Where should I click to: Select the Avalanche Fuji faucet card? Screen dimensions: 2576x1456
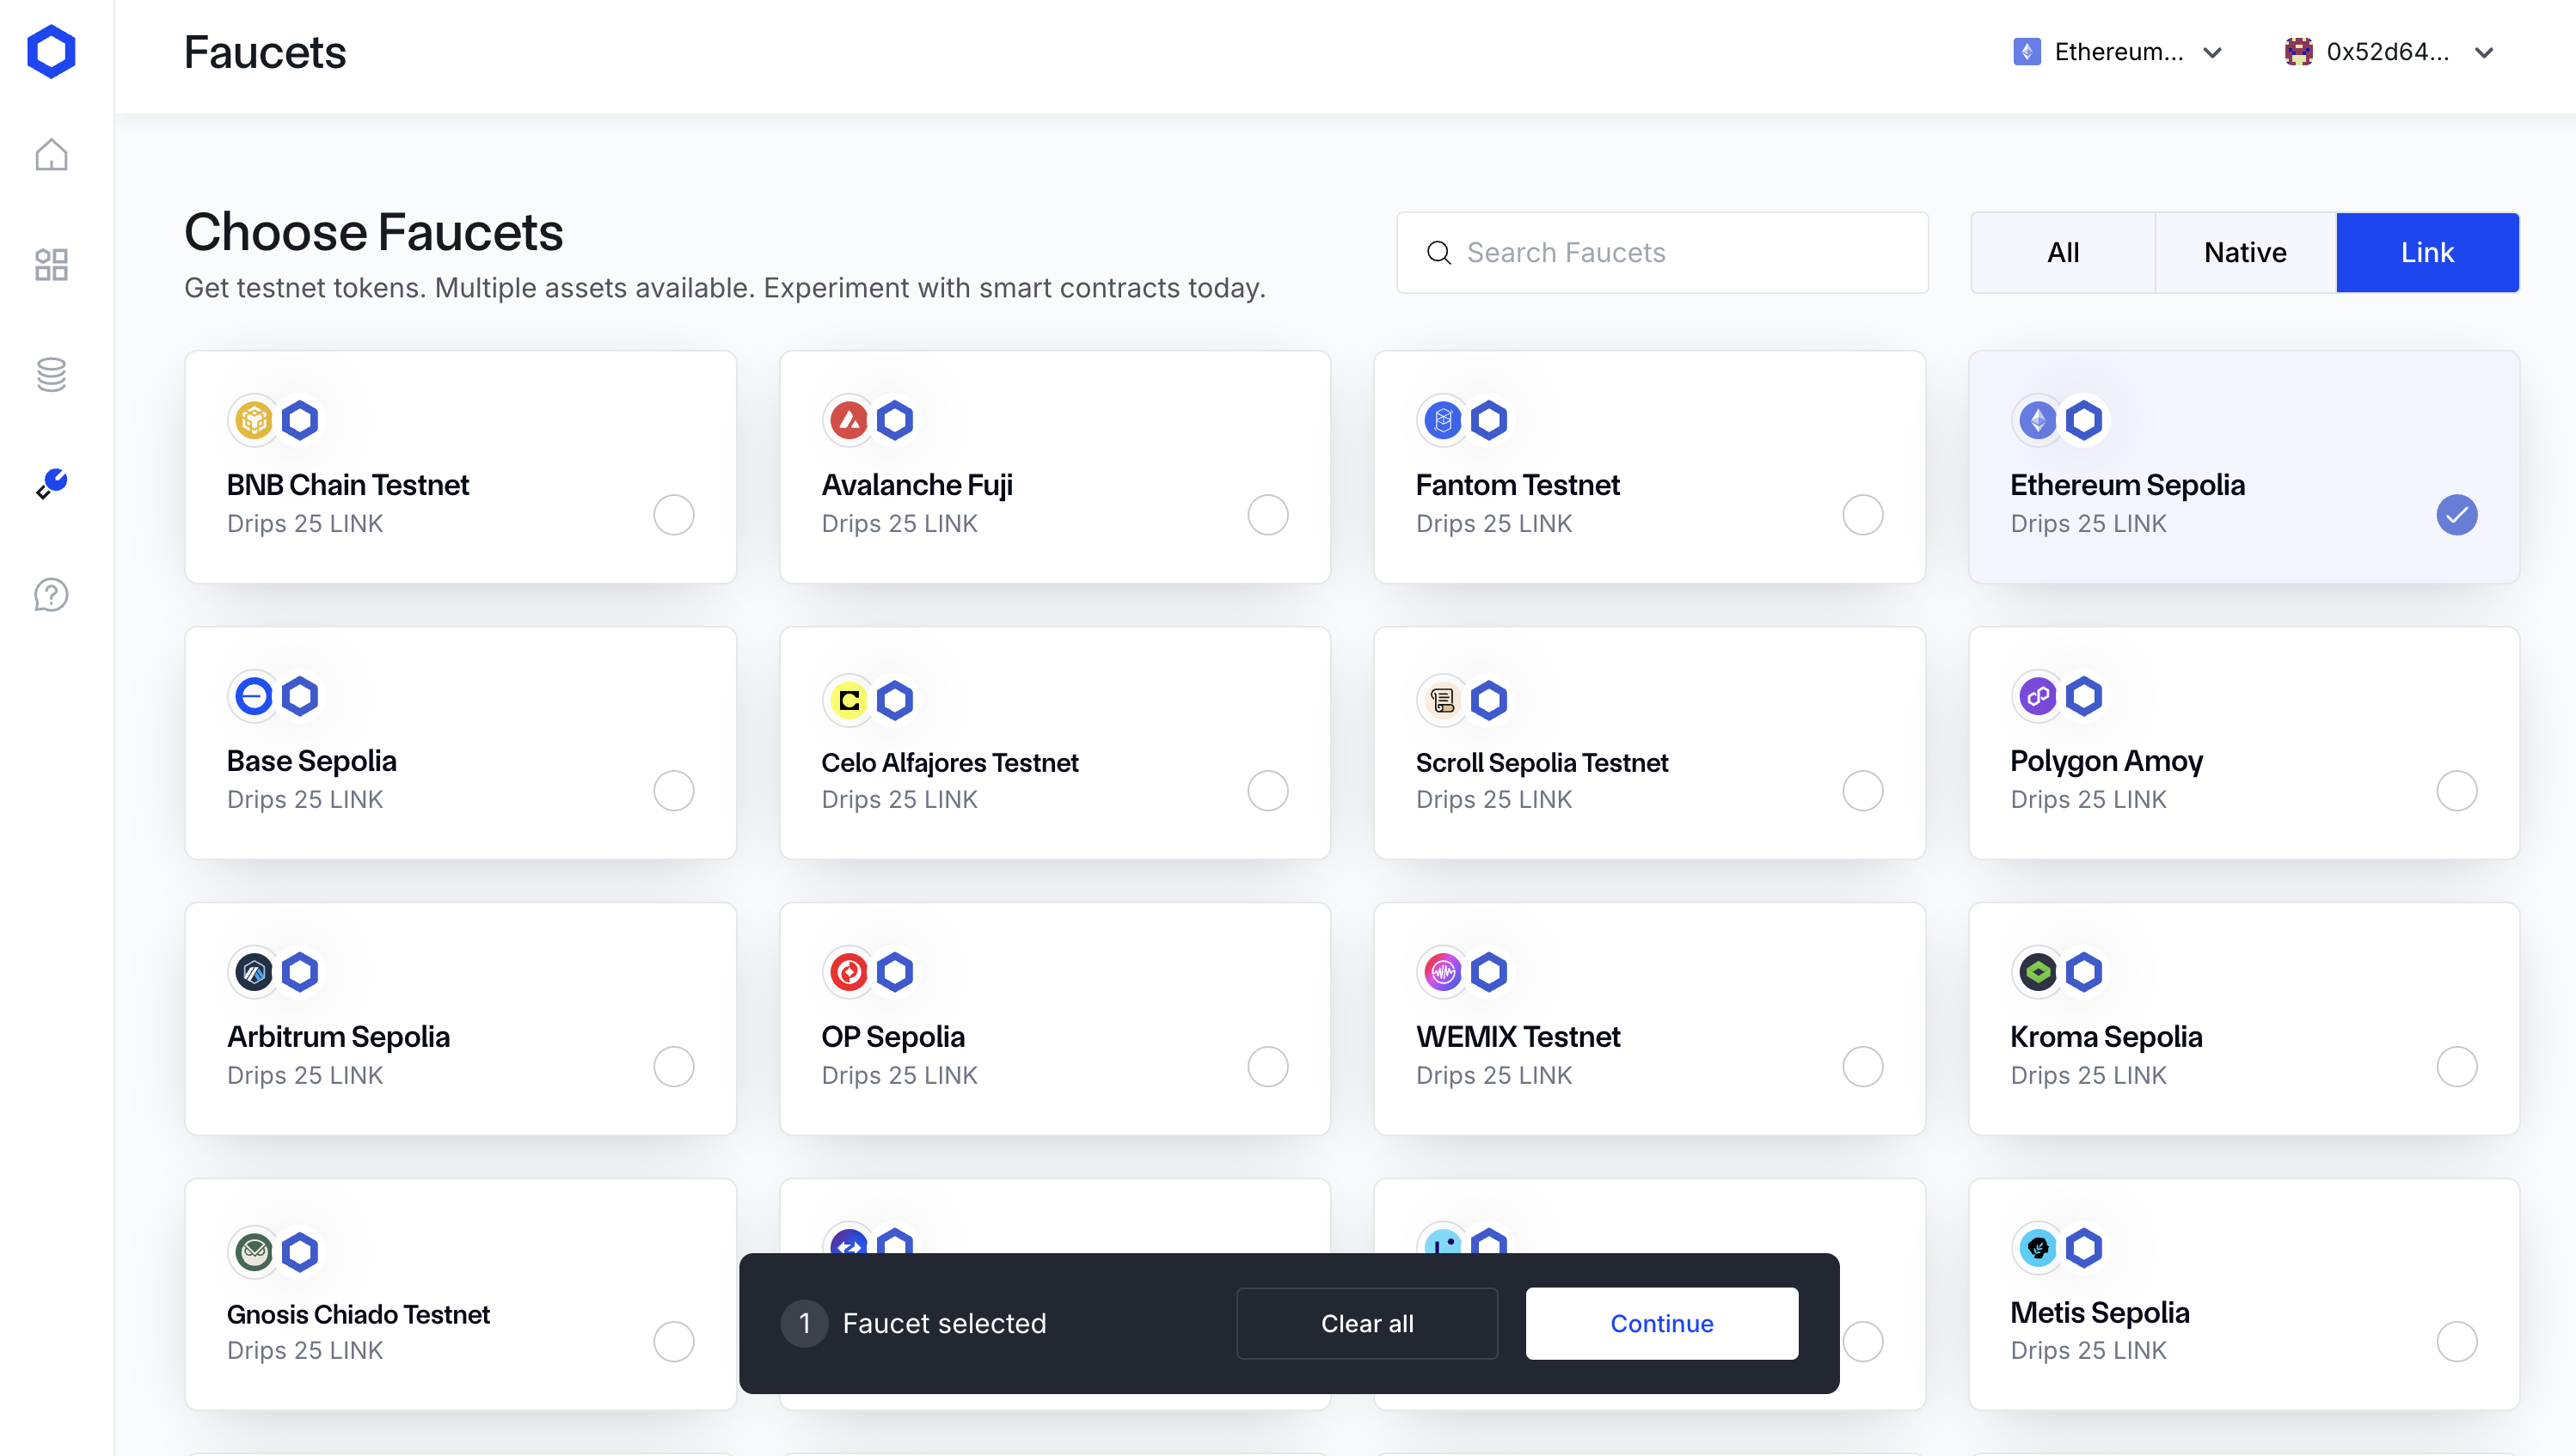pyautogui.click(x=1054, y=467)
